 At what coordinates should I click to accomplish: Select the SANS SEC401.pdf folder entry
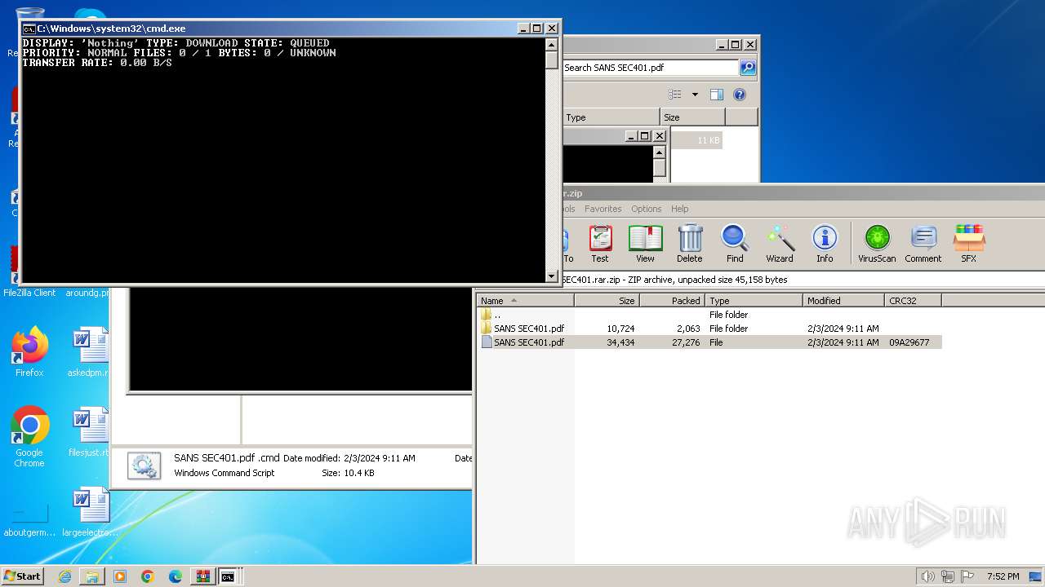[528, 329]
